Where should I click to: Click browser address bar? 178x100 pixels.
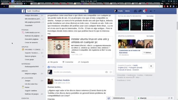tap(84, 6)
